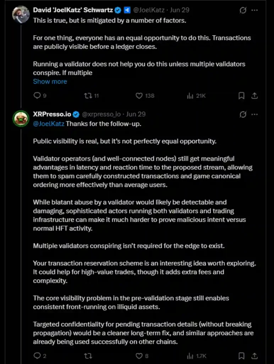Share David Schwartz's tweet
The width and height of the screenshot is (274, 364).
(x=254, y=96)
